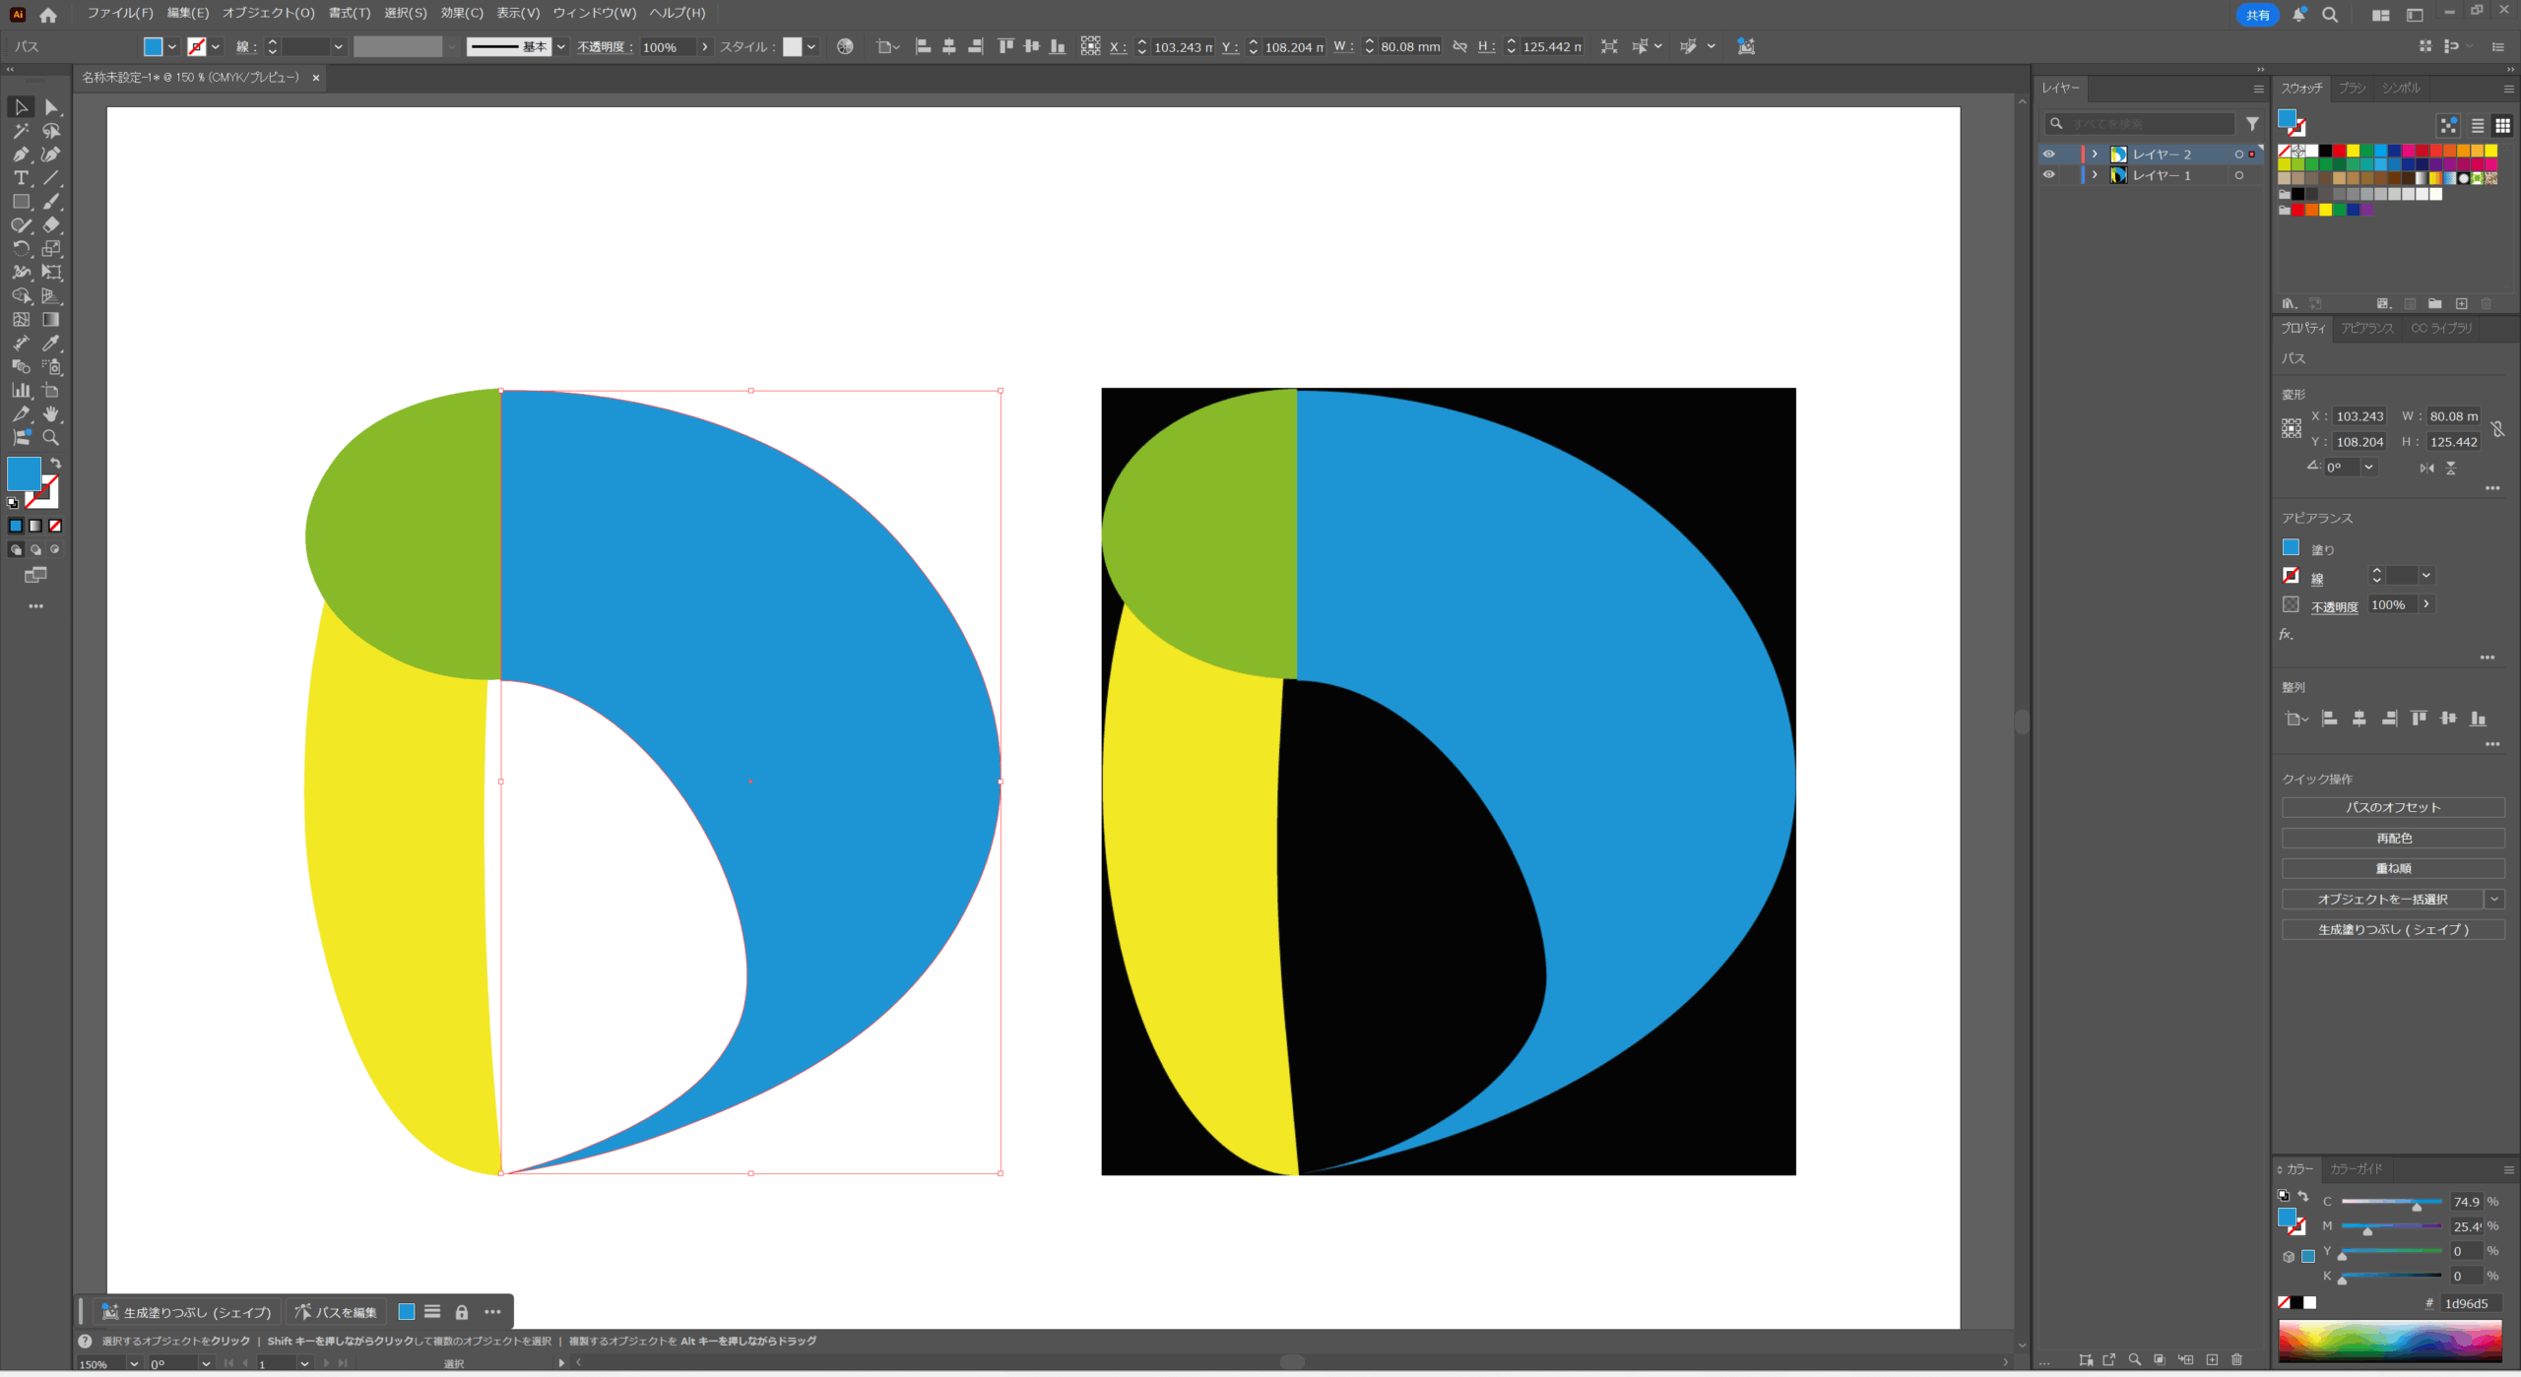Click the パスのオフセット button
Screen dimensions: 2521x1377
[x=2392, y=808]
